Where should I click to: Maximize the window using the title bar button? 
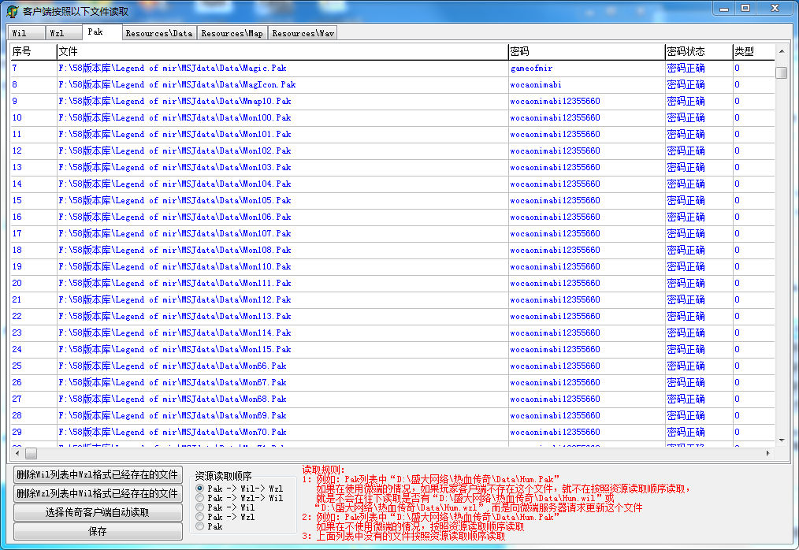[745, 8]
